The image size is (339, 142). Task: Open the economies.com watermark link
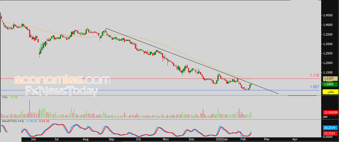(62, 80)
